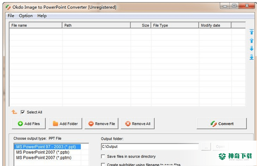Image resolution: width=257 pixels, height=166 pixels.
Task: Toggle the Select All checkbox
Action: click(23, 112)
